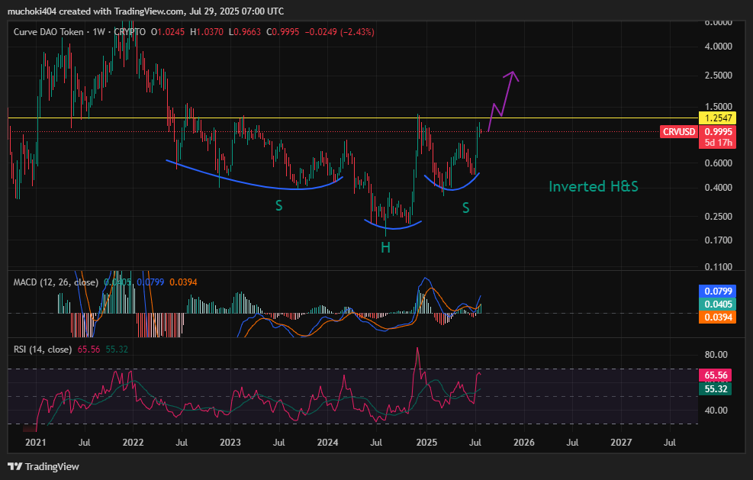Click the 2024 label on time axis
Screen dimensions: 753x480
(x=328, y=442)
